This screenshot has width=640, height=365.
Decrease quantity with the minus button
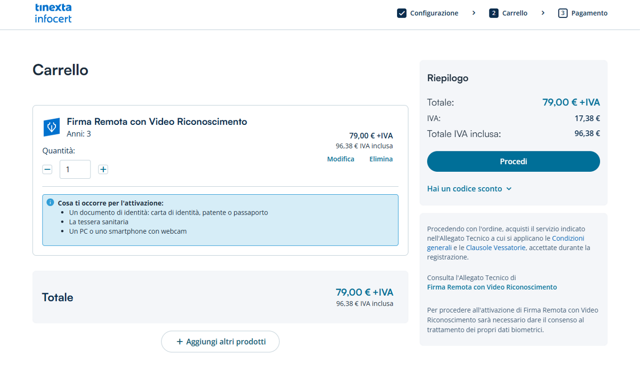click(x=47, y=169)
